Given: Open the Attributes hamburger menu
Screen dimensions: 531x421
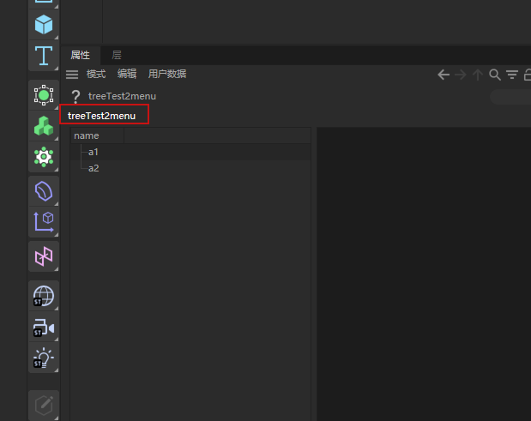Looking at the screenshot, I should [x=72, y=75].
